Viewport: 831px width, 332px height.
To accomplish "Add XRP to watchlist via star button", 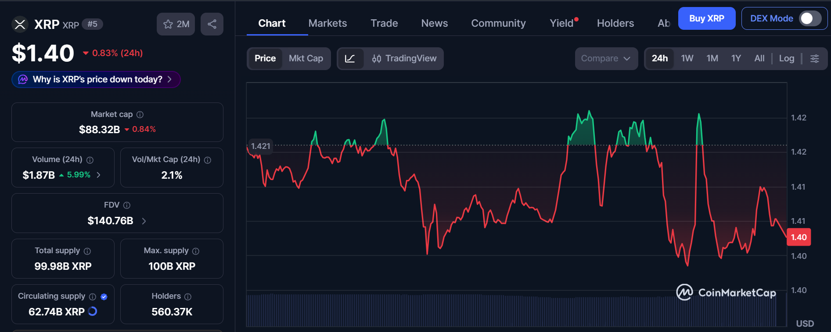I will tap(176, 24).
